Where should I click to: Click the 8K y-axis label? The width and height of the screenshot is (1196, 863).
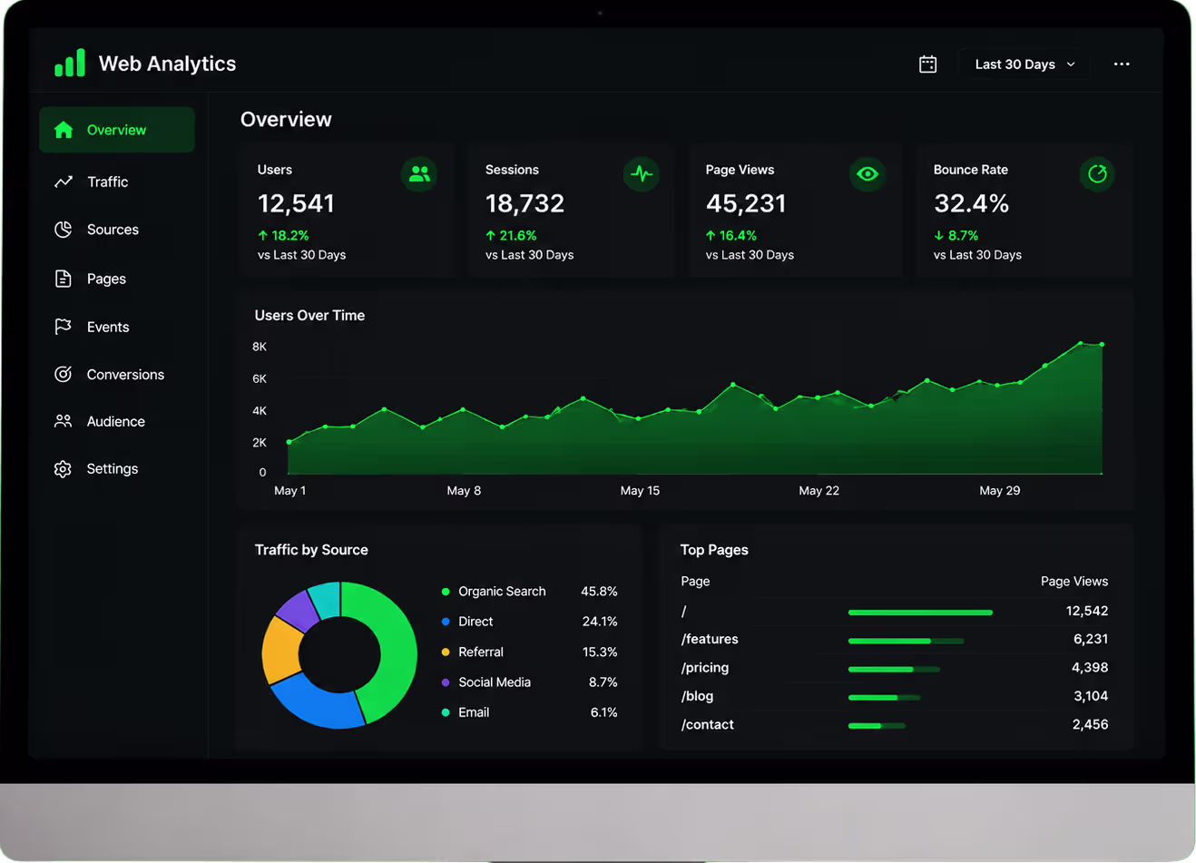tap(260, 347)
